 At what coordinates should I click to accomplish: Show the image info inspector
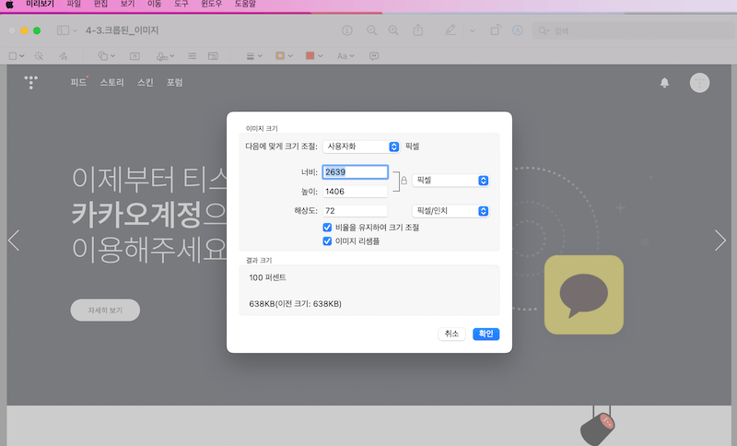click(347, 30)
